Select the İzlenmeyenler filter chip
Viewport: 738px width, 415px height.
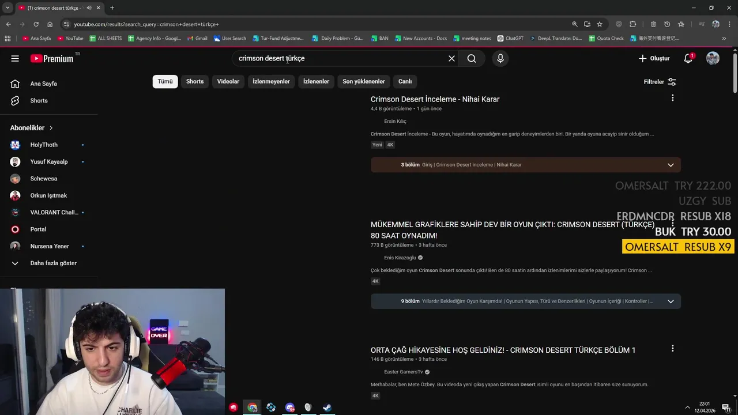[271, 81]
